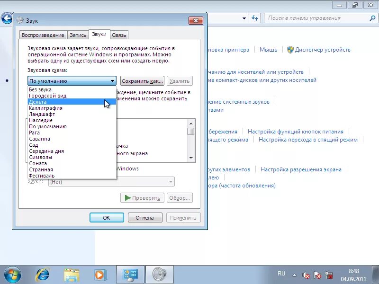Click the Проверить play button
Screen dimensions: 379x284
[143, 198]
